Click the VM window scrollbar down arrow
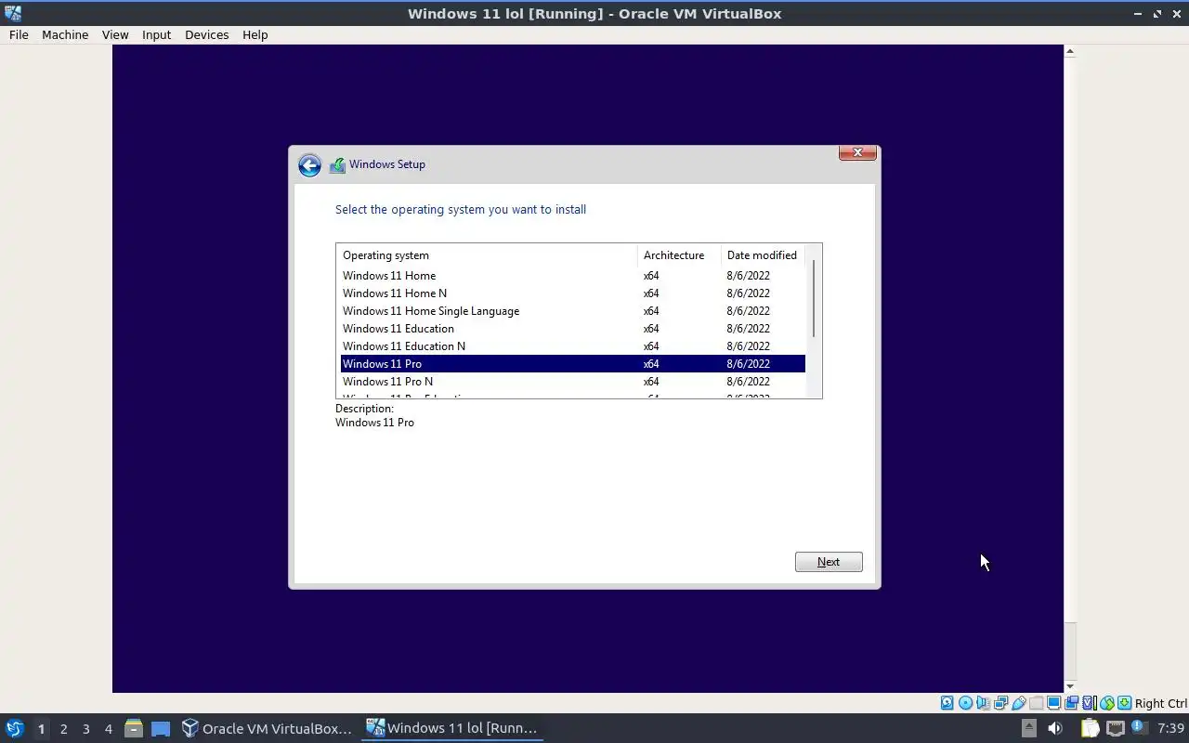This screenshot has height=743, width=1189. coord(1070,686)
